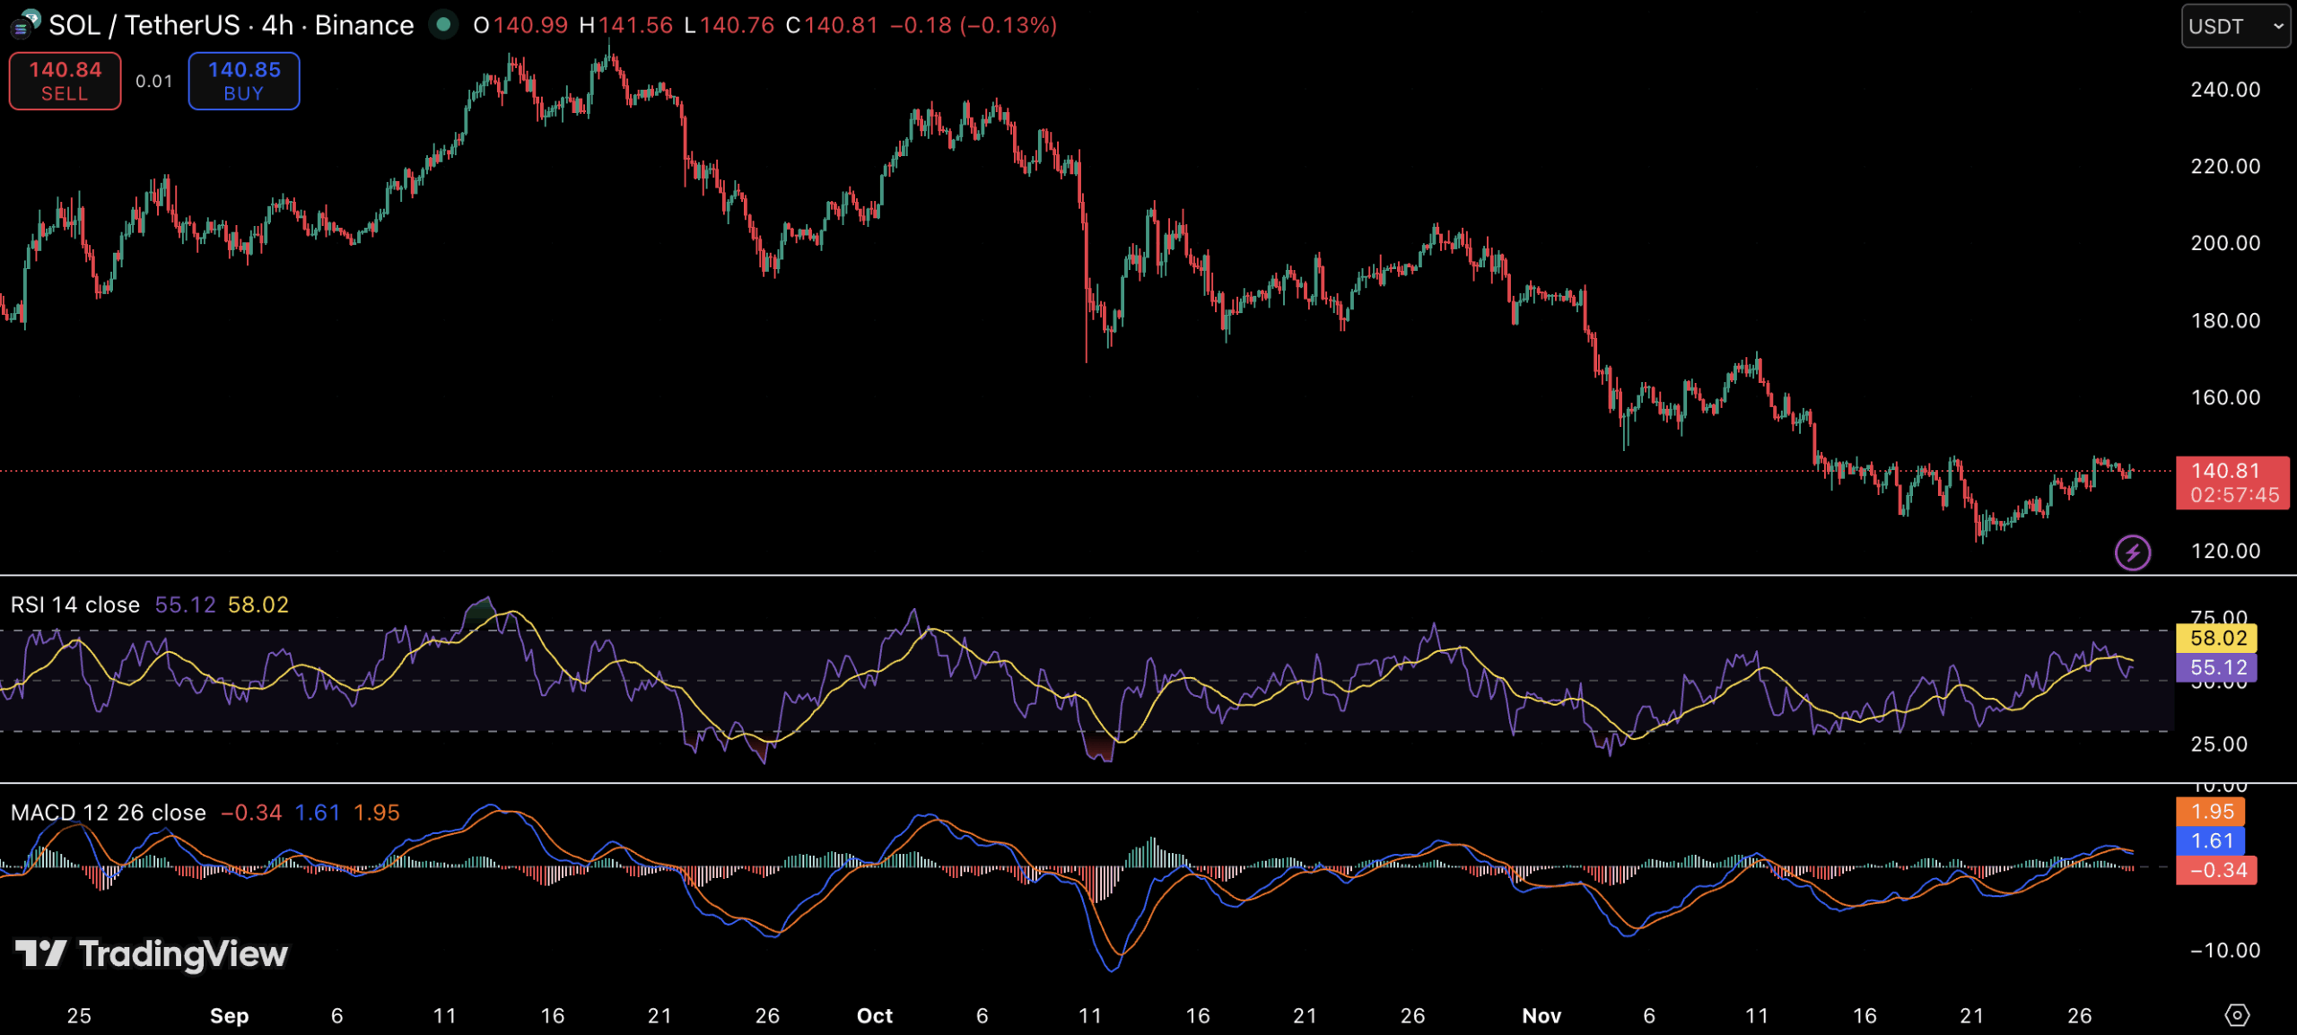Open chart settings hexagon gear icon
2297x1035 pixels.
click(x=2237, y=1014)
